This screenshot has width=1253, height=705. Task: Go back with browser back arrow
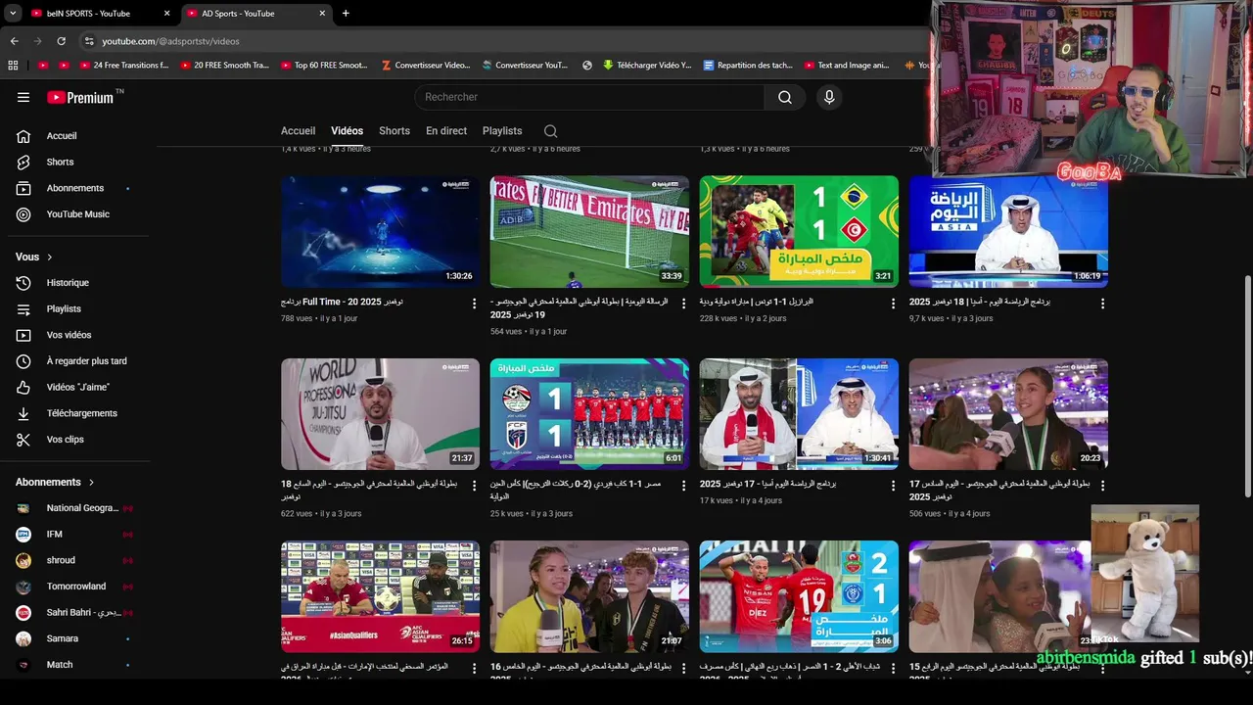[x=14, y=41]
